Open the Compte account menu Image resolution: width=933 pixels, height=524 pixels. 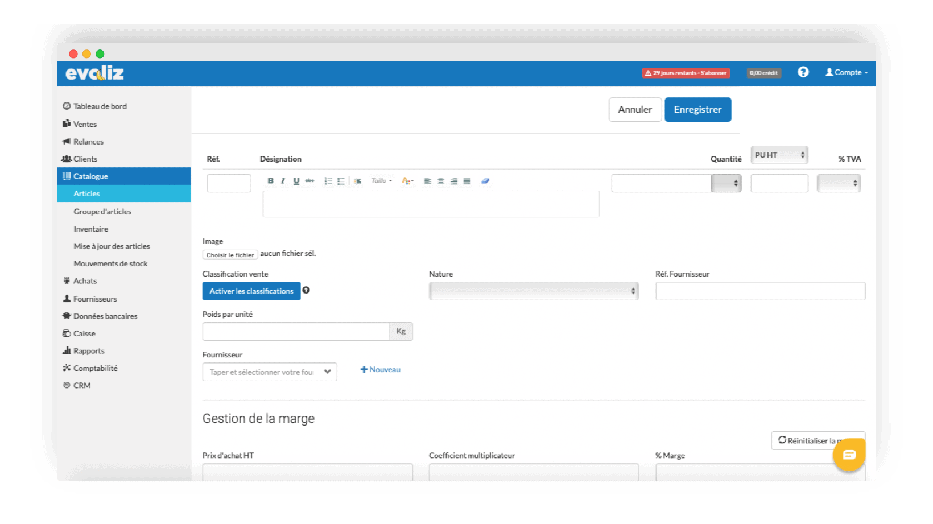(847, 72)
